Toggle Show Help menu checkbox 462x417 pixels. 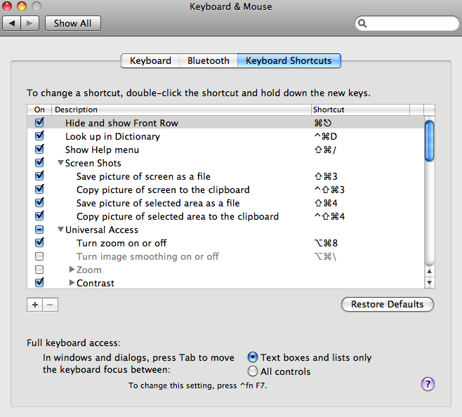tap(39, 149)
